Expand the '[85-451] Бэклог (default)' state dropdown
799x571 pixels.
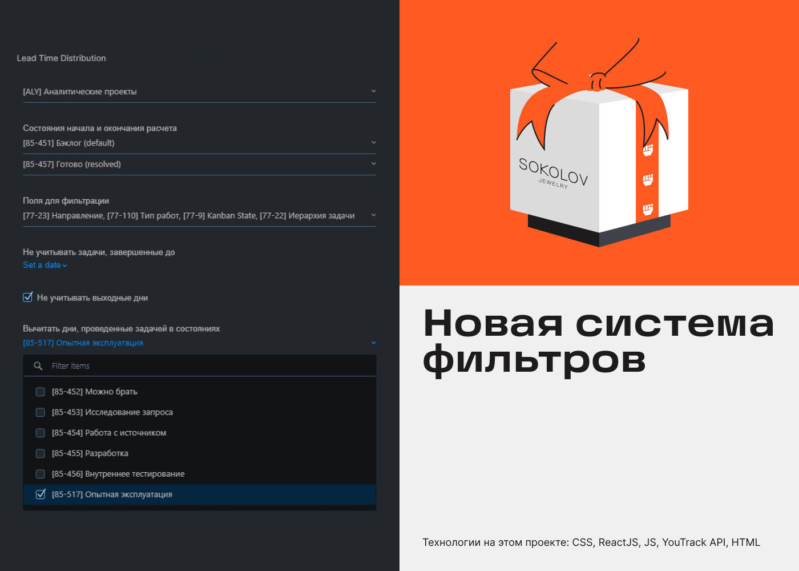pyautogui.click(x=199, y=143)
